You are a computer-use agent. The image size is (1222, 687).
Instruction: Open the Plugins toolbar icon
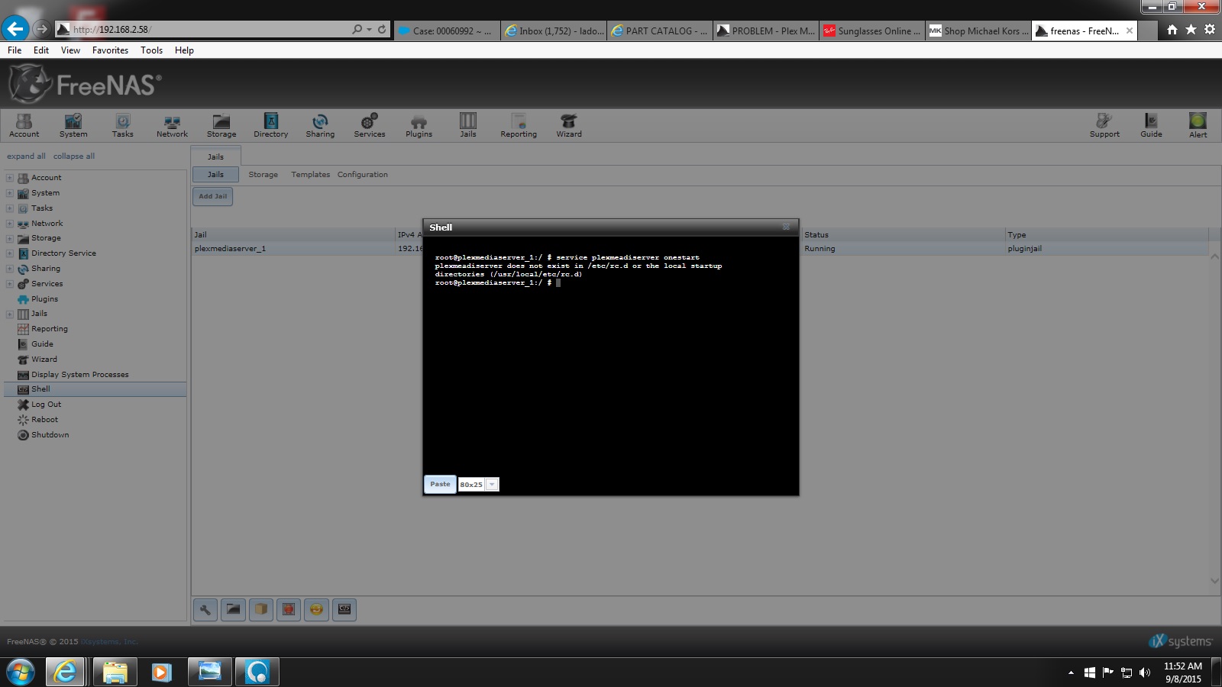tap(419, 125)
